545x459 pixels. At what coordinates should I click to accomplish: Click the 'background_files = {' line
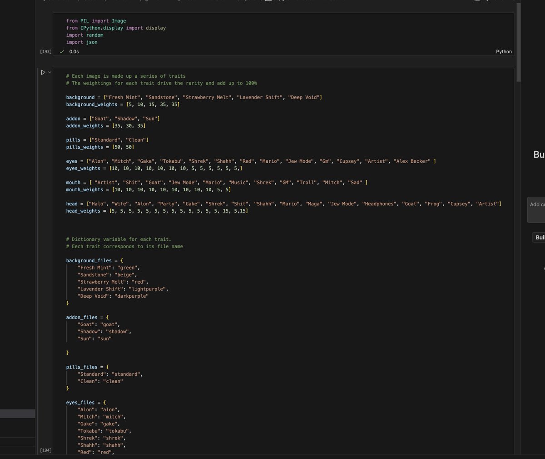tap(94, 261)
